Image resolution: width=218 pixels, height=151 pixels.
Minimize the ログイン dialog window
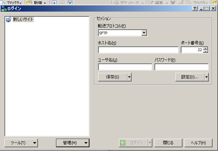pyautogui.click(x=201, y=9)
